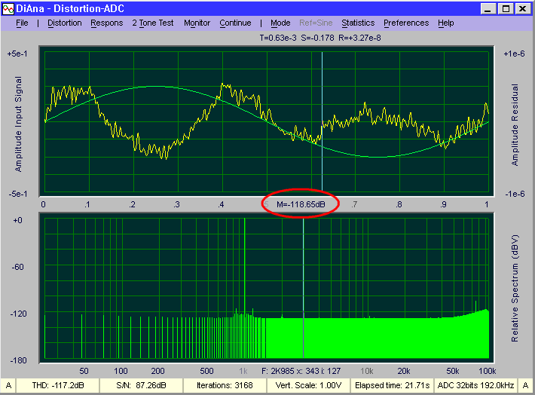The width and height of the screenshot is (535, 395).
Task: Click the .2 time axis label
Action: click(x=132, y=205)
